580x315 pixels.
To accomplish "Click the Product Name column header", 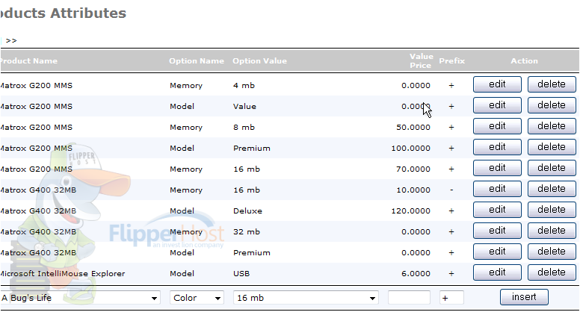I will [x=28, y=61].
